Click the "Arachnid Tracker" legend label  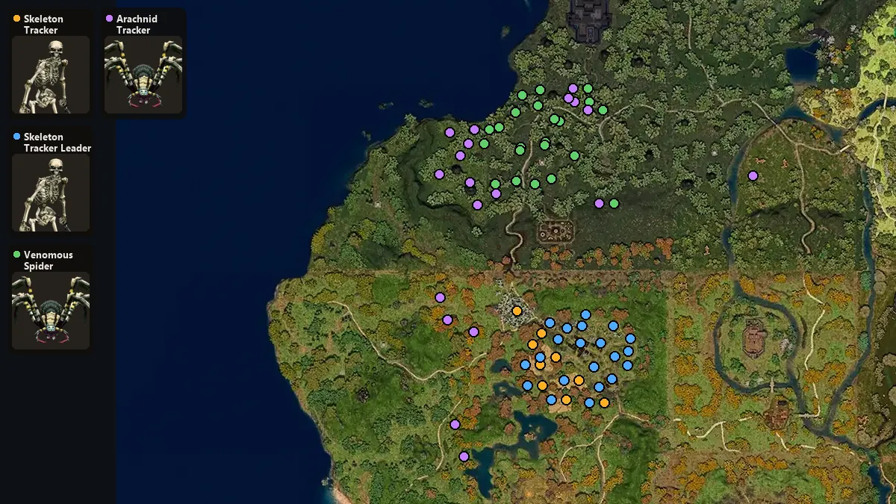pyautogui.click(x=136, y=25)
